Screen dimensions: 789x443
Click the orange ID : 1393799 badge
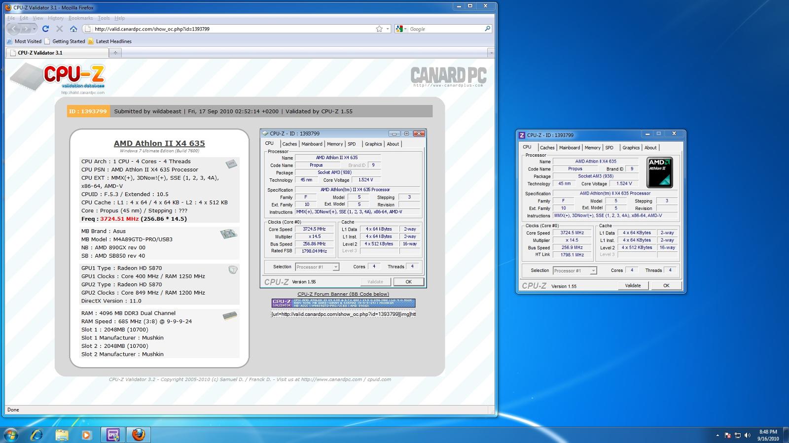(89, 111)
